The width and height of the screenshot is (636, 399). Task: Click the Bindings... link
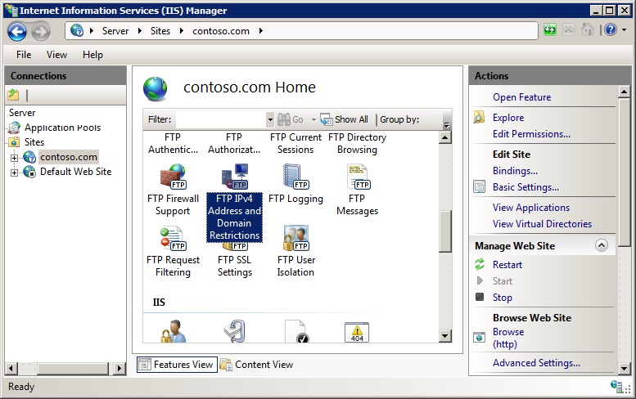tap(515, 171)
